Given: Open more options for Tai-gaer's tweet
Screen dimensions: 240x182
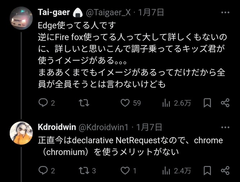Looking at the screenshot, I should [x=225, y=13].
